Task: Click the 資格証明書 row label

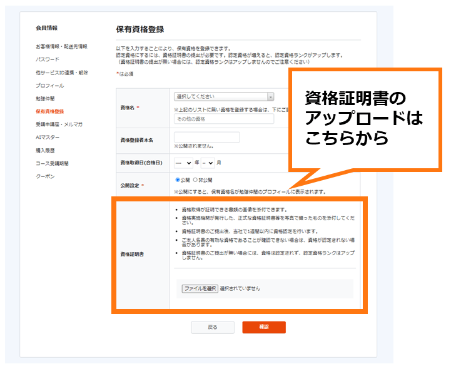Action: click(x=132, y=255)
